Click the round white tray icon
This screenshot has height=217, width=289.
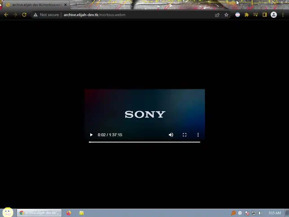coord(240,213)
